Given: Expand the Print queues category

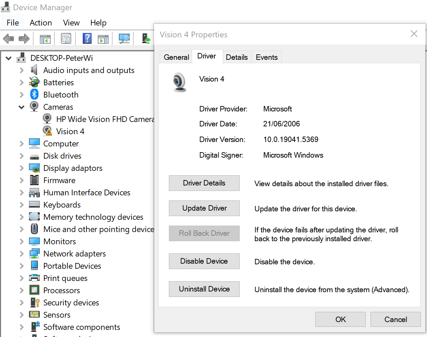Looking at the screenshot, I should click(x=21, y=278).
